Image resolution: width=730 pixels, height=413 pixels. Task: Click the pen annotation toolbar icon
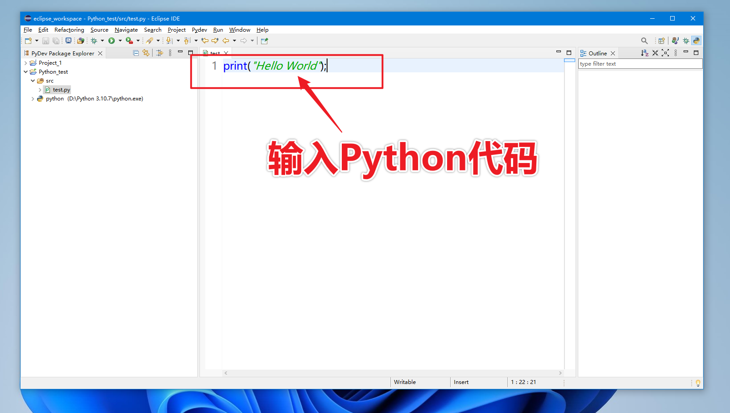point(150,41)
